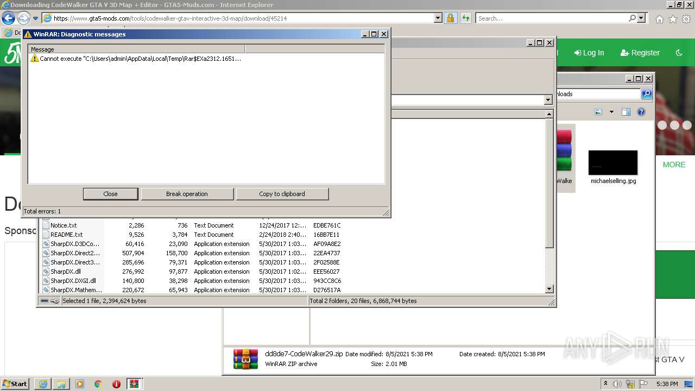The width and height of the screenshot is (695, 391).
Task: Click the compatibility/refresh icon beside the lock
Action: tap(465, 18)
